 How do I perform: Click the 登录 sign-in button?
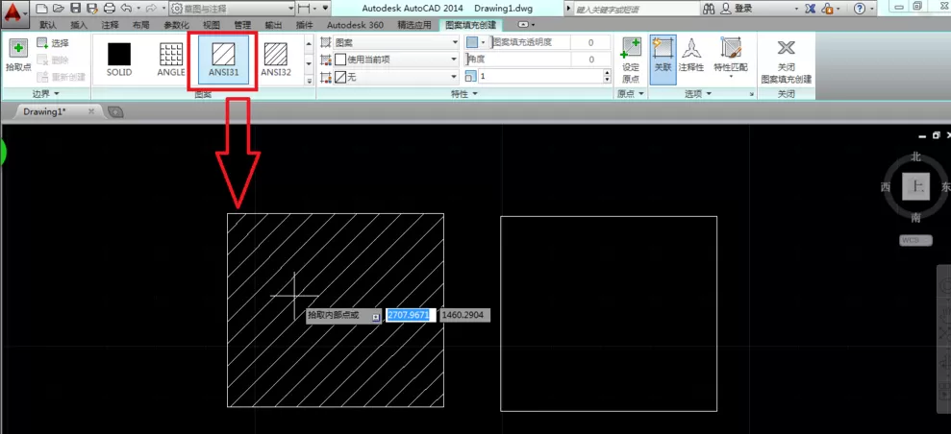pos(737,9)
